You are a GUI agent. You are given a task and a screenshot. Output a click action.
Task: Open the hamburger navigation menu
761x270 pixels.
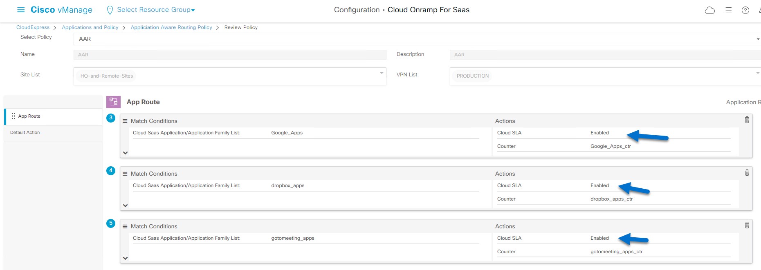coord(21,10)
